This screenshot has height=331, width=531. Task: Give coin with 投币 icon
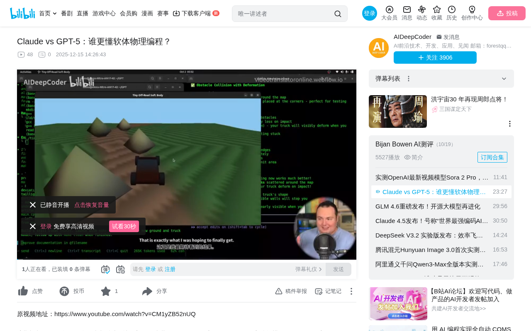[x=64, y=291]
